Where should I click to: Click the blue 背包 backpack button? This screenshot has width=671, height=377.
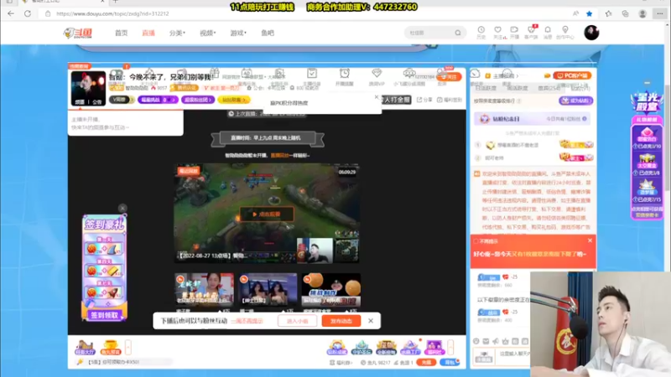coord(450,362)
